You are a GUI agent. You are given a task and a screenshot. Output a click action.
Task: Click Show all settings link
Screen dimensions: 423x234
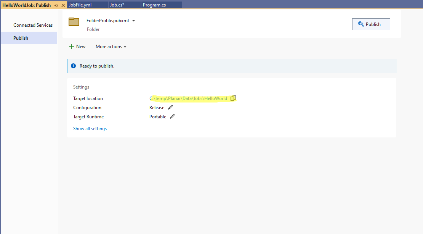coord(90,129)
